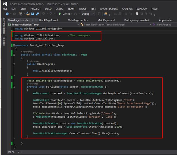Click the Save floppy disk icon
This screenshot has height=155, width=177.
pos(33,14)
